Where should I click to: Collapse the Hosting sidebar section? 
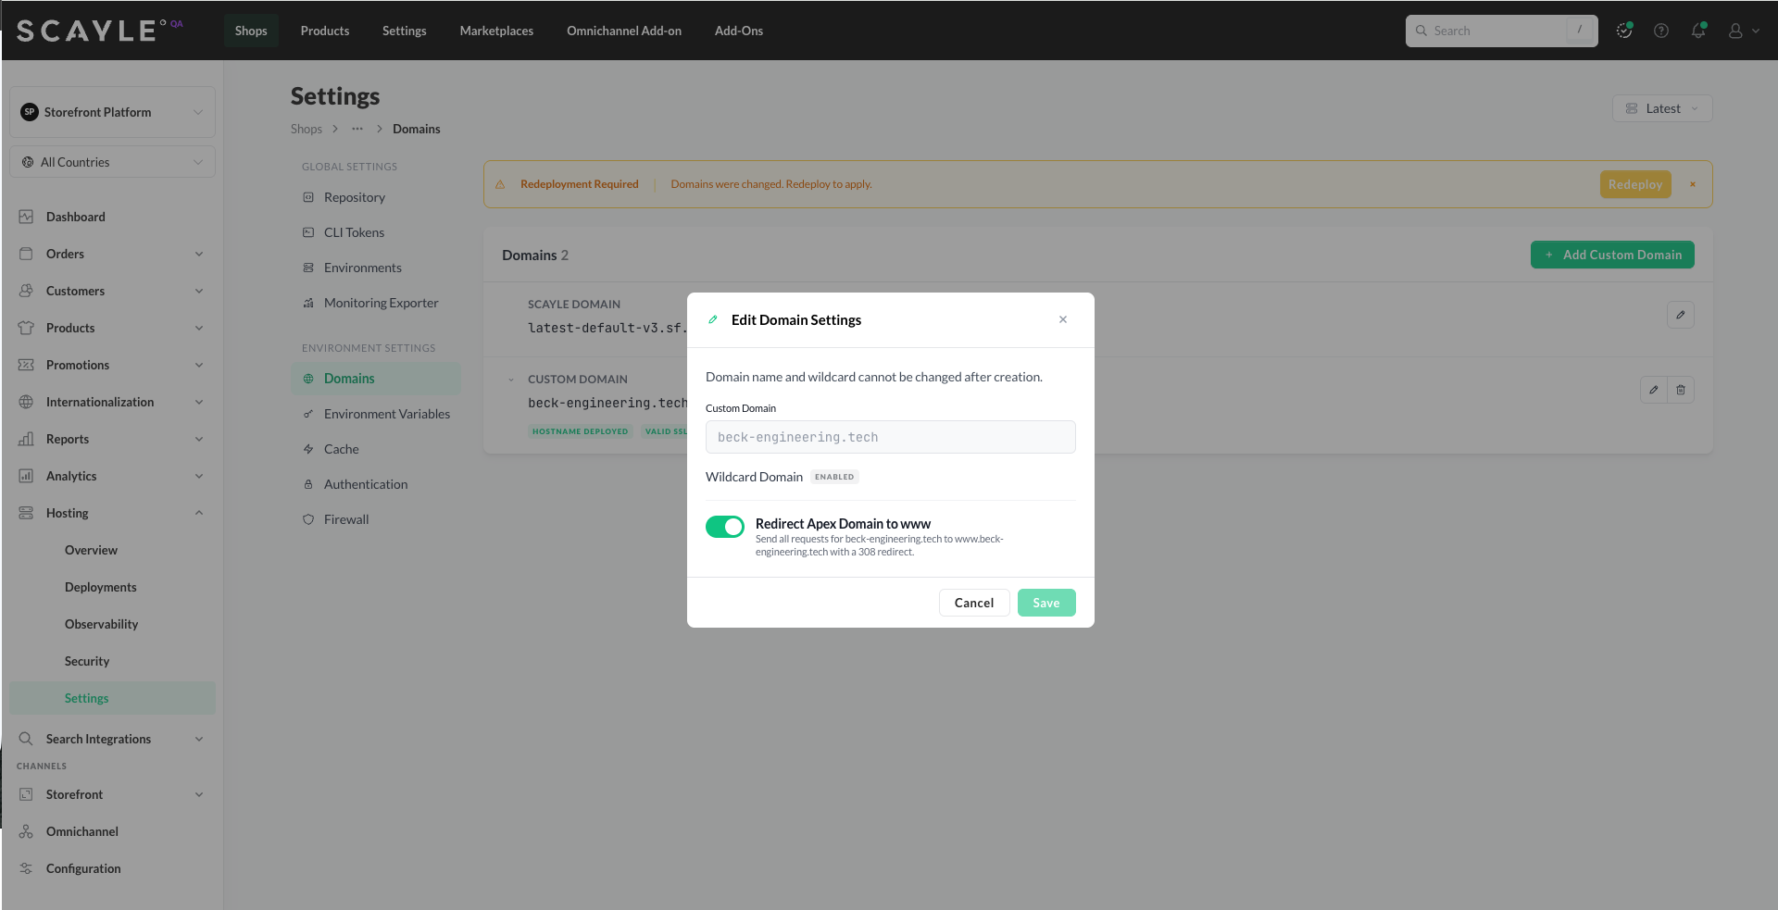pyautogui.click(x=112, y=513)
